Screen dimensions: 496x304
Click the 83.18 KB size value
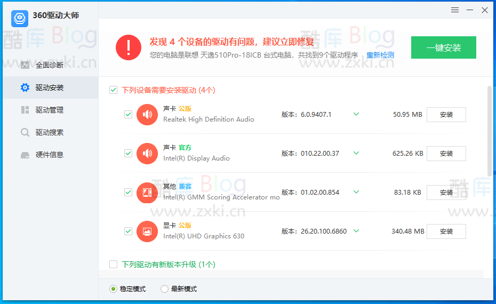(x=407, y=193)
